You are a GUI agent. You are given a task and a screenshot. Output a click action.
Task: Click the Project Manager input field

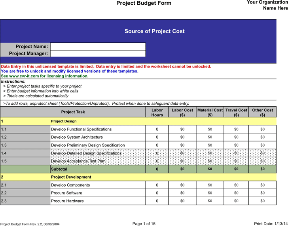click(98, 54)
